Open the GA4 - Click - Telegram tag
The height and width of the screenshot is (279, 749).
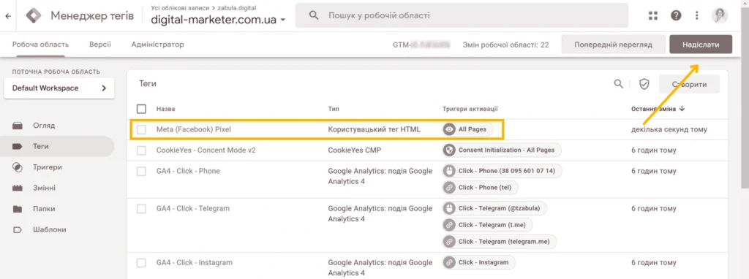[x=193, y=208]
